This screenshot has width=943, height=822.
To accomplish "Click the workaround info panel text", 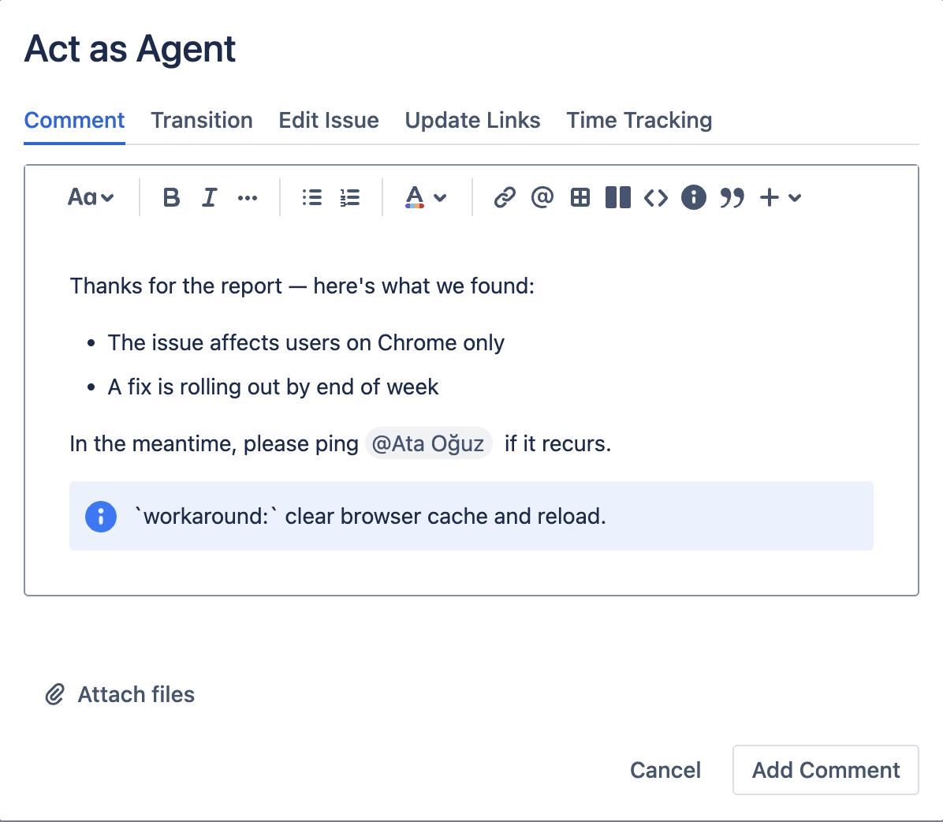I will 369,516.
